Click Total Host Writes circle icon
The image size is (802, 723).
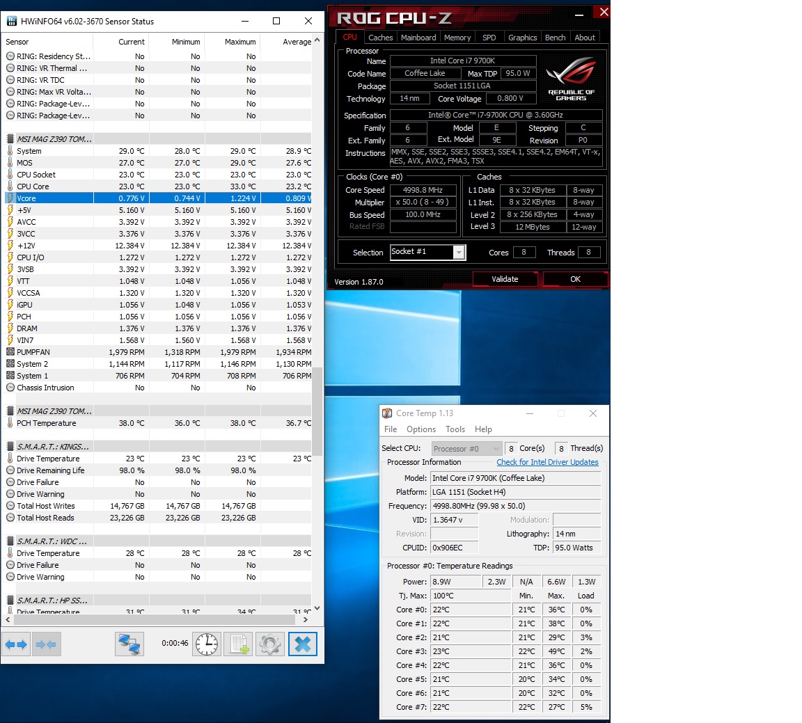pos(10,506)
